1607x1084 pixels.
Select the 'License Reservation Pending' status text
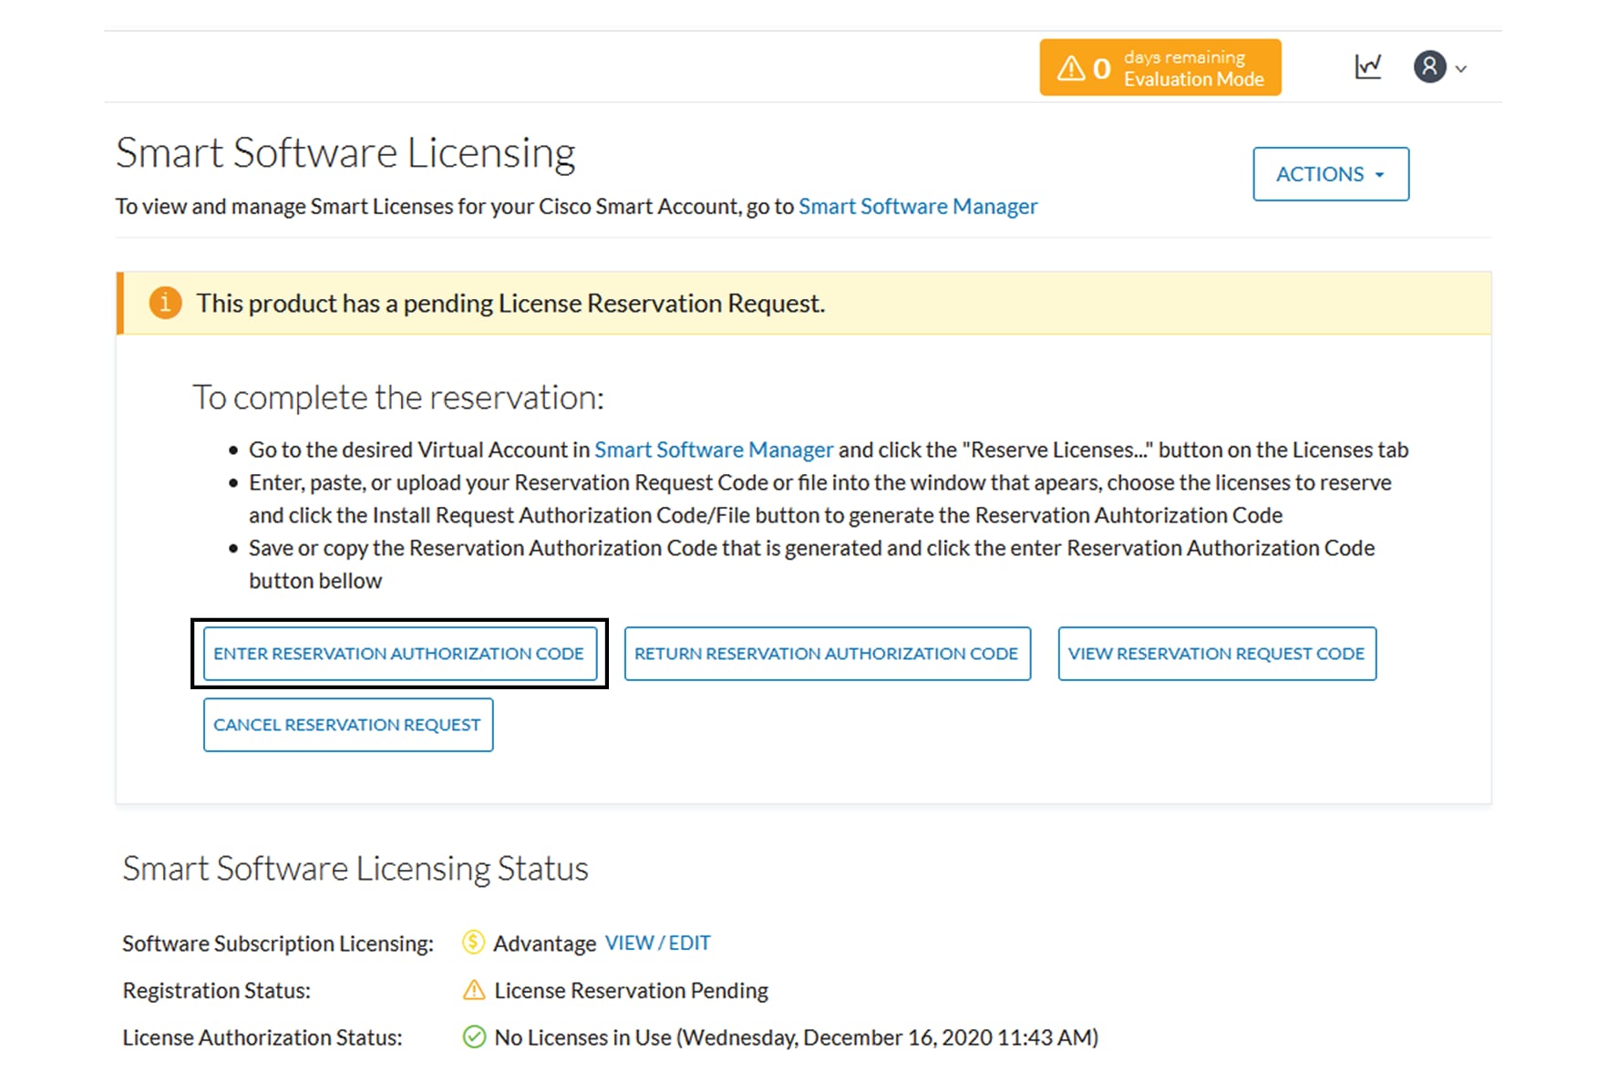(x=631, y=990)
